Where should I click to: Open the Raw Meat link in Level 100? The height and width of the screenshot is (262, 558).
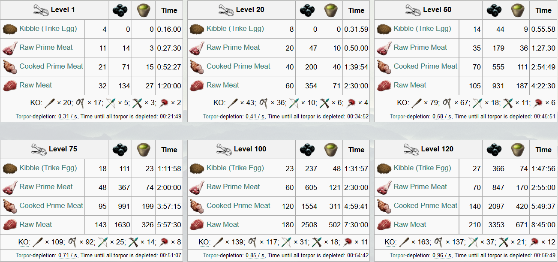[x=222, y=224]
